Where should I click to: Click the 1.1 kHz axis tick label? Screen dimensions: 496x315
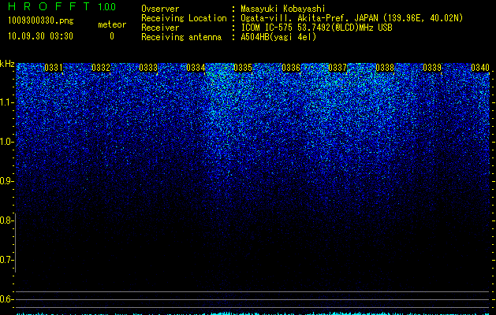point(6,102)
